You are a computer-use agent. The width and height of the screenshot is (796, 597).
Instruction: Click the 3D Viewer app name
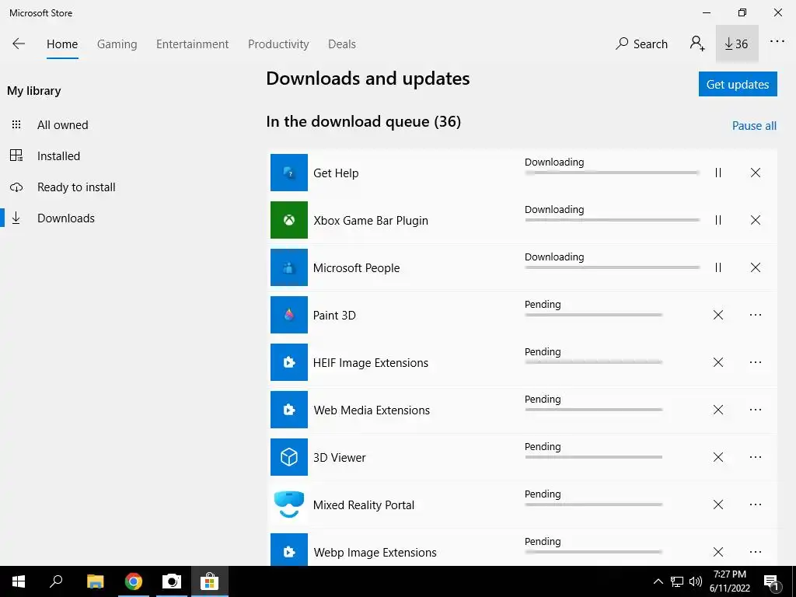pyautogui.click(x=339, y=457)
